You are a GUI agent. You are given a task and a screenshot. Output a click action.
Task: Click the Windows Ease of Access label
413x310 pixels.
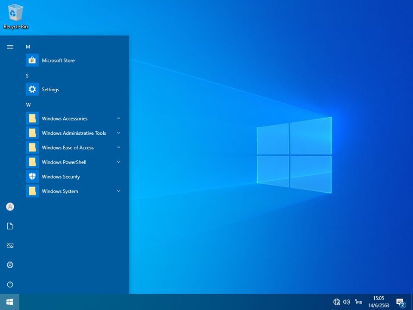coord(68,147)
